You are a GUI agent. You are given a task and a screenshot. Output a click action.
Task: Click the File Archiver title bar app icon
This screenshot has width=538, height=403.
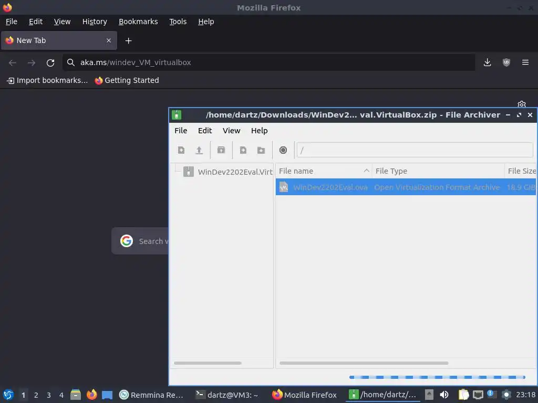(x=177, y=115)
